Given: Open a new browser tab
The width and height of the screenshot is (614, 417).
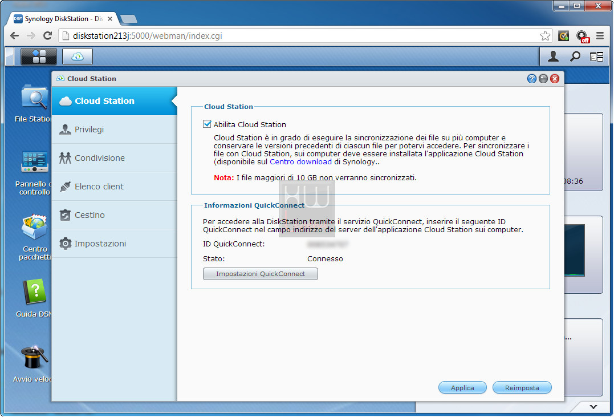Looking at the screenshot, I should coord(128,19).
